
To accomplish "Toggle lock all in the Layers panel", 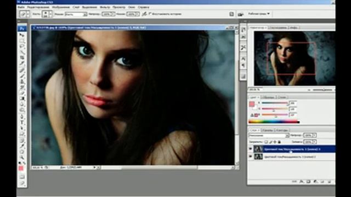I will coord(279,142).
